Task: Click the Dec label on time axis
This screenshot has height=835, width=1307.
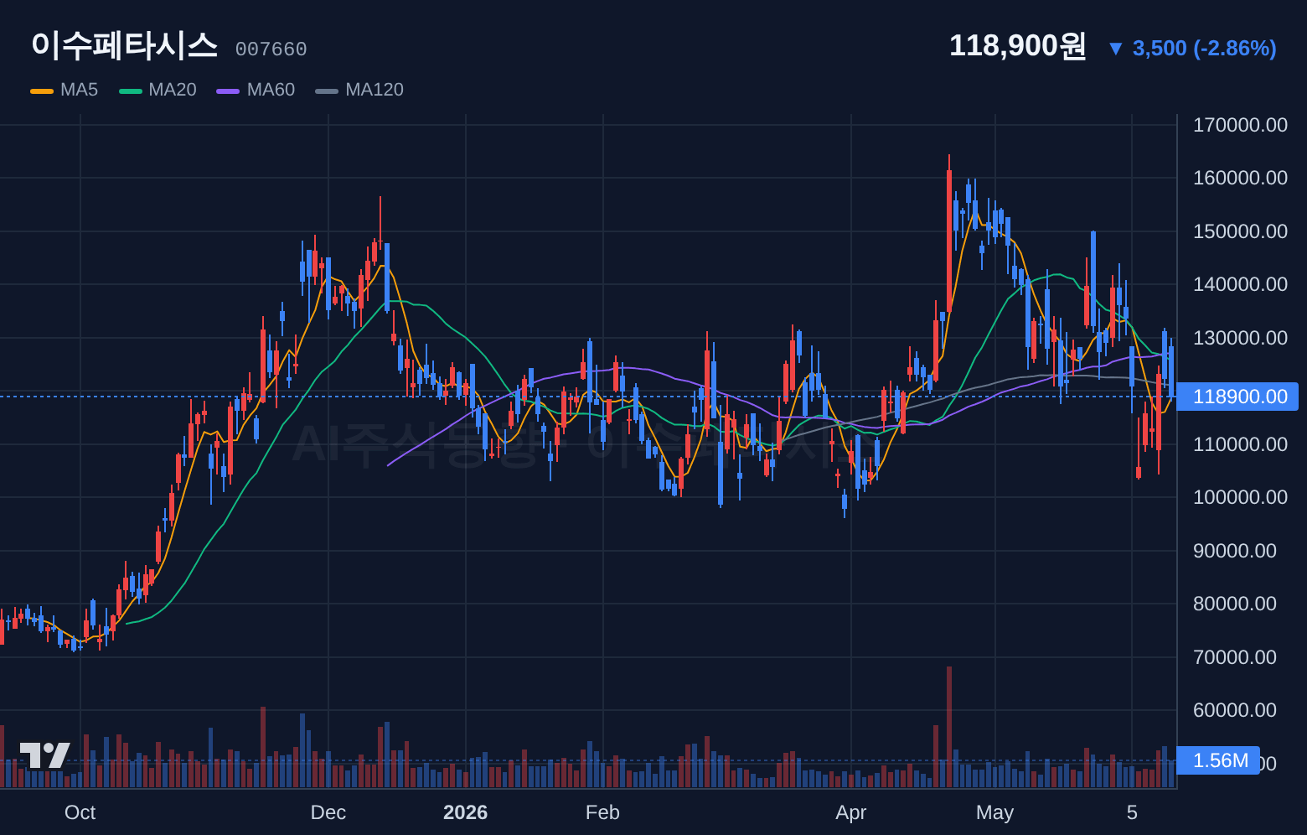Action: (328, 812)
